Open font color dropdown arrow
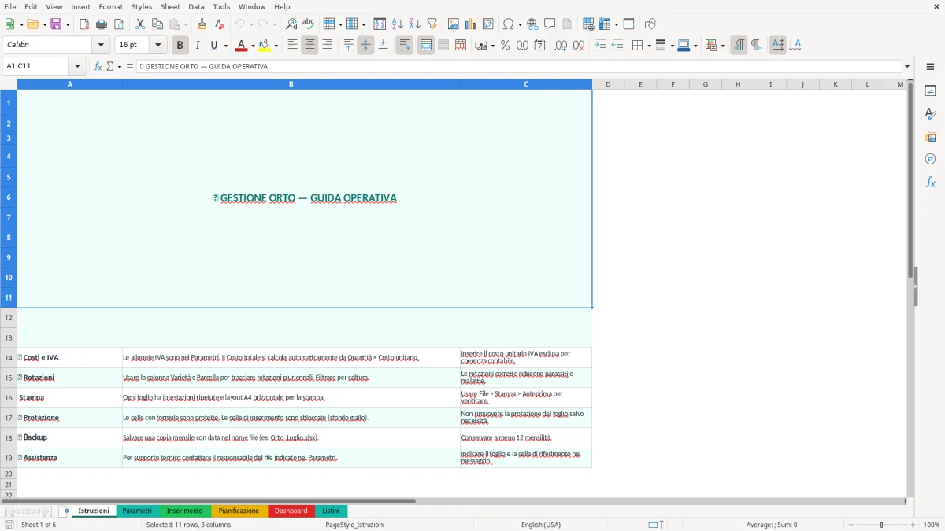 point(253,46)
